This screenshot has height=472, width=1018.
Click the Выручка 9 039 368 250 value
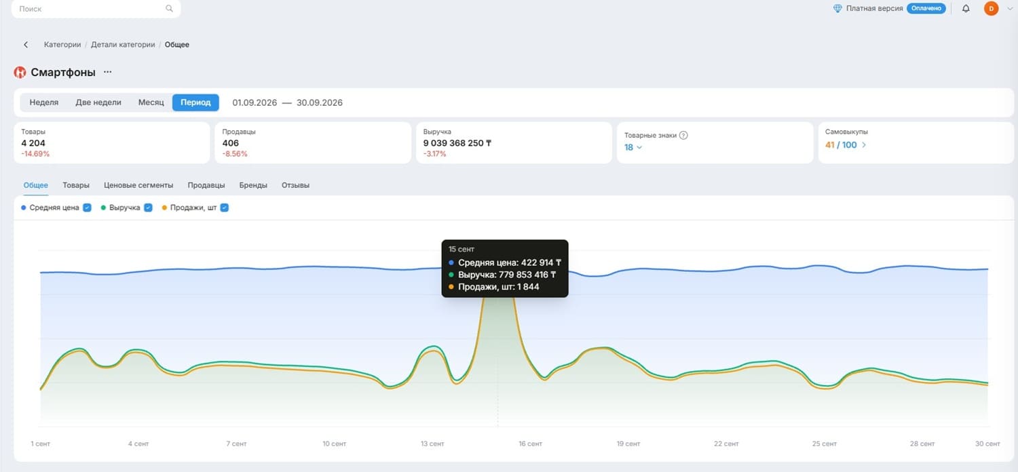(x=457, y=143)
